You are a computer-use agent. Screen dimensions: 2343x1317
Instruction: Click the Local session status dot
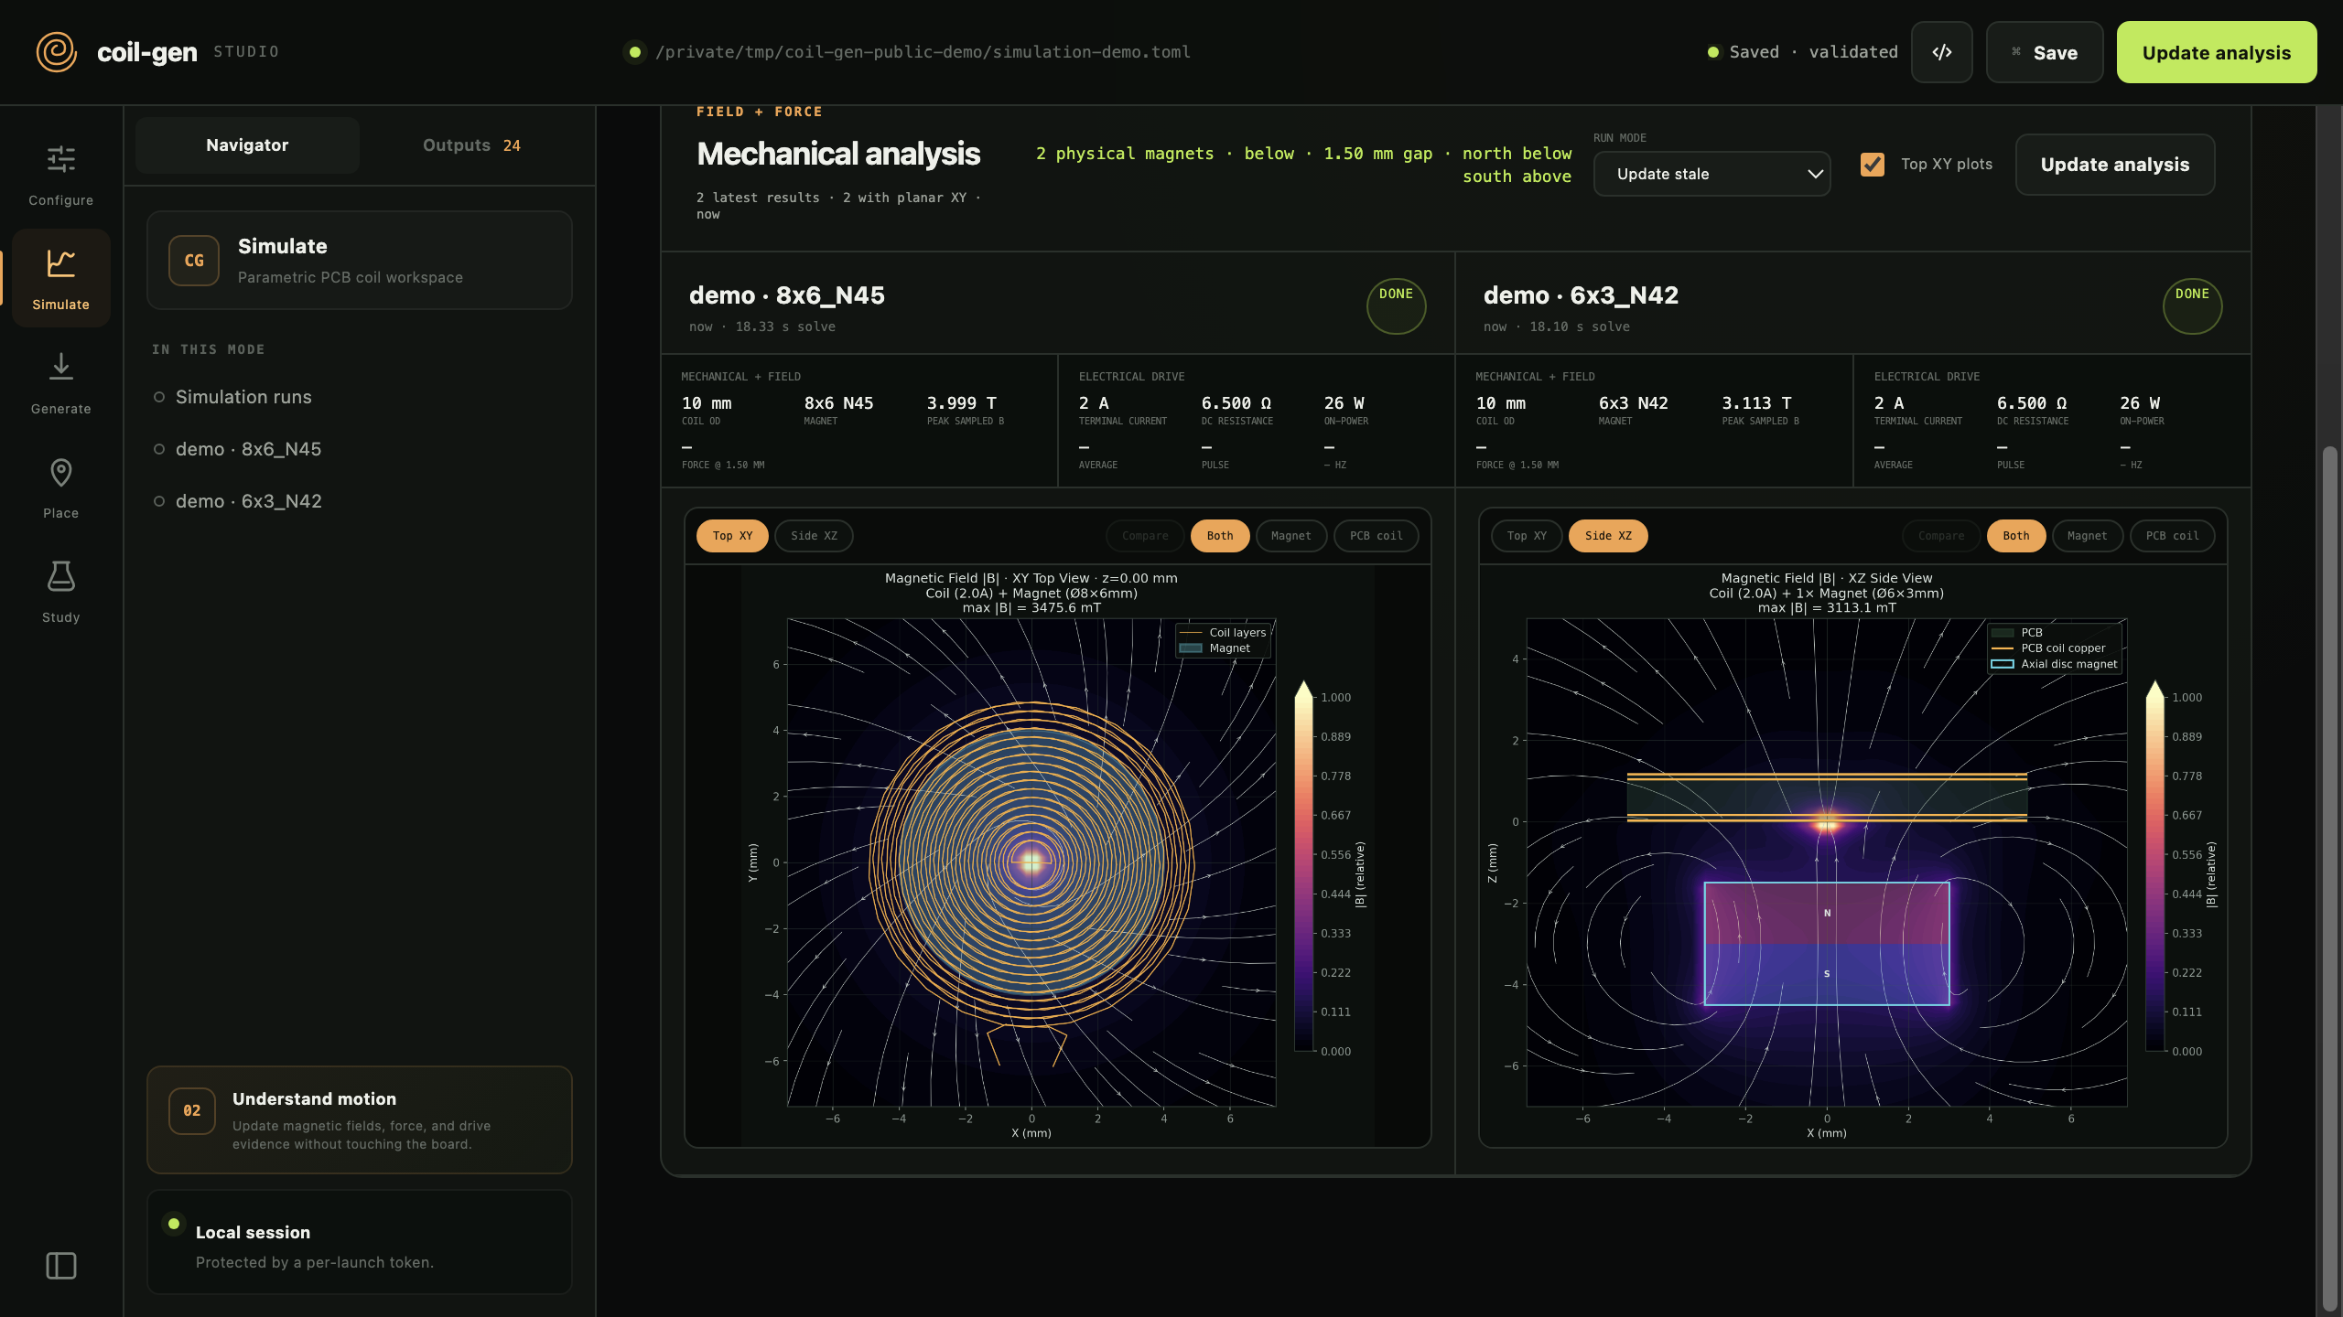pos(174,1224)
